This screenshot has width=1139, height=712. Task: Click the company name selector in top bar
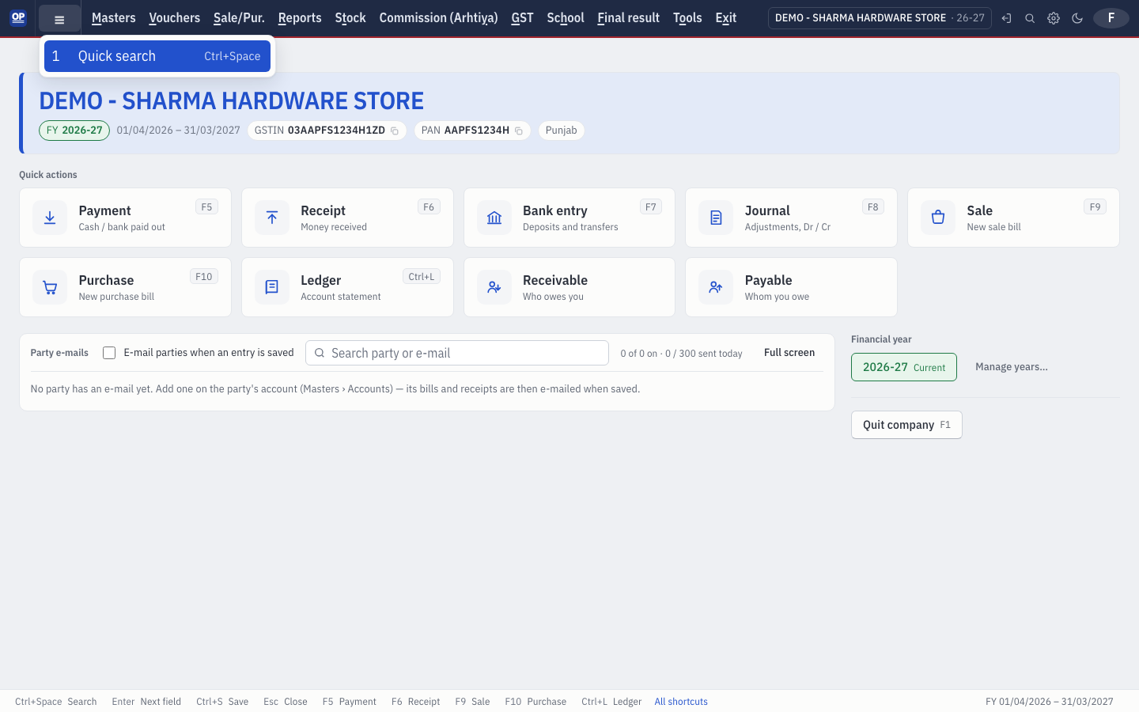coord(880,18)
